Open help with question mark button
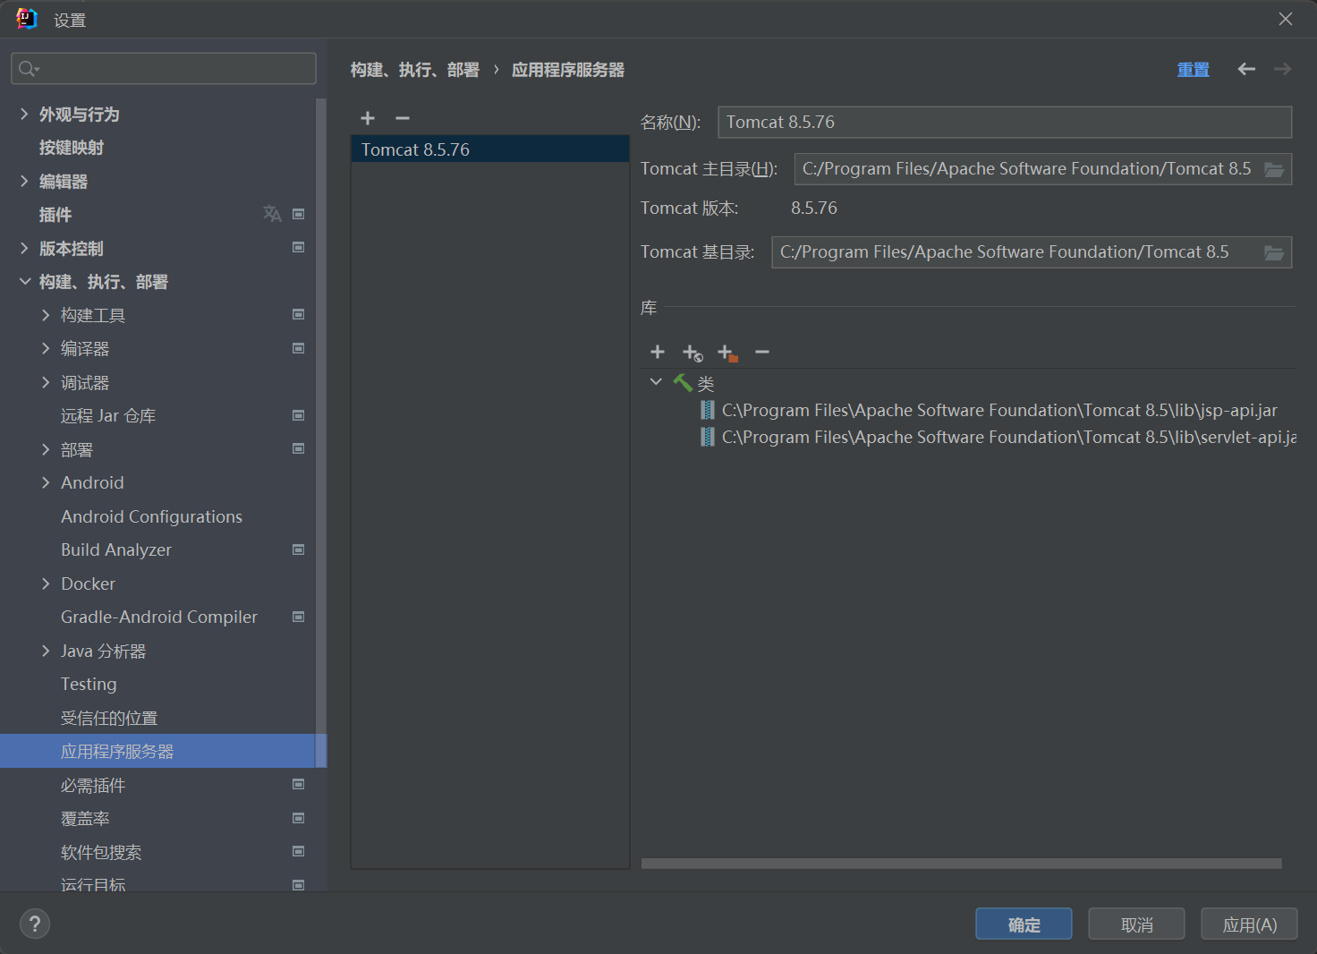Viewport: 1317px width, 954px height. [x=35, y=924]
